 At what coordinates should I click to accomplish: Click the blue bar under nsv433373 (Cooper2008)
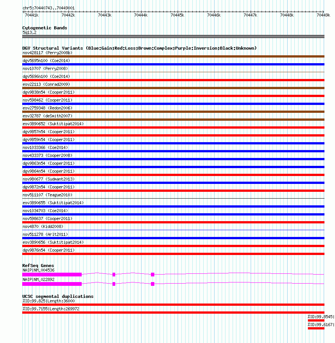[x=173, y=159]
